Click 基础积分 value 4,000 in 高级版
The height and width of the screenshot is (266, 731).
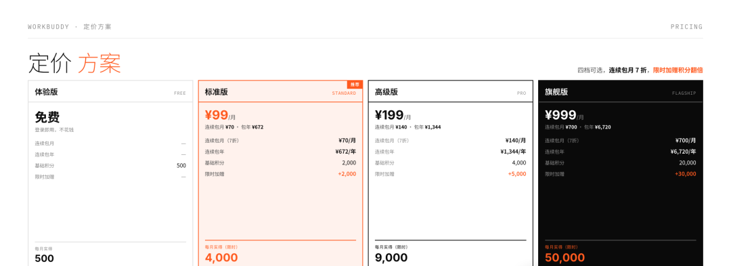[519, 162]
